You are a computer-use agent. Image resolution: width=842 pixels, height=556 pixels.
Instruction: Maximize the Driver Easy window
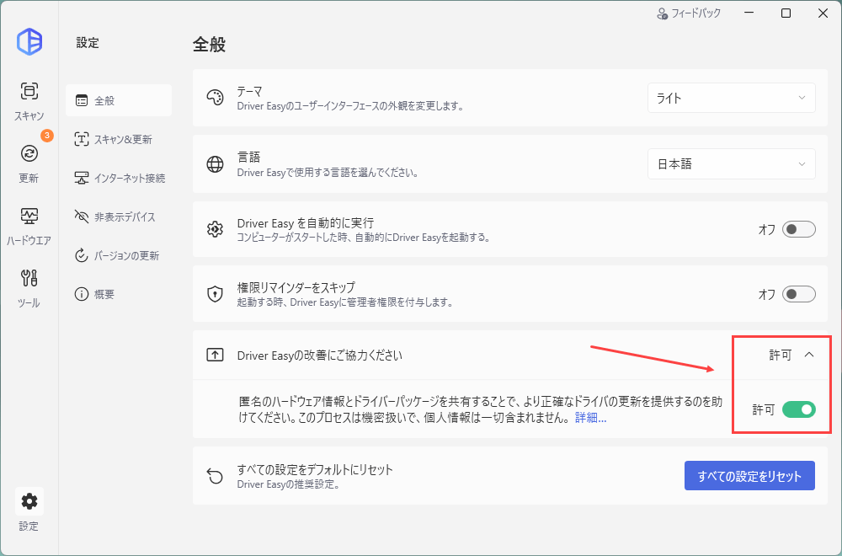[786, 13]
